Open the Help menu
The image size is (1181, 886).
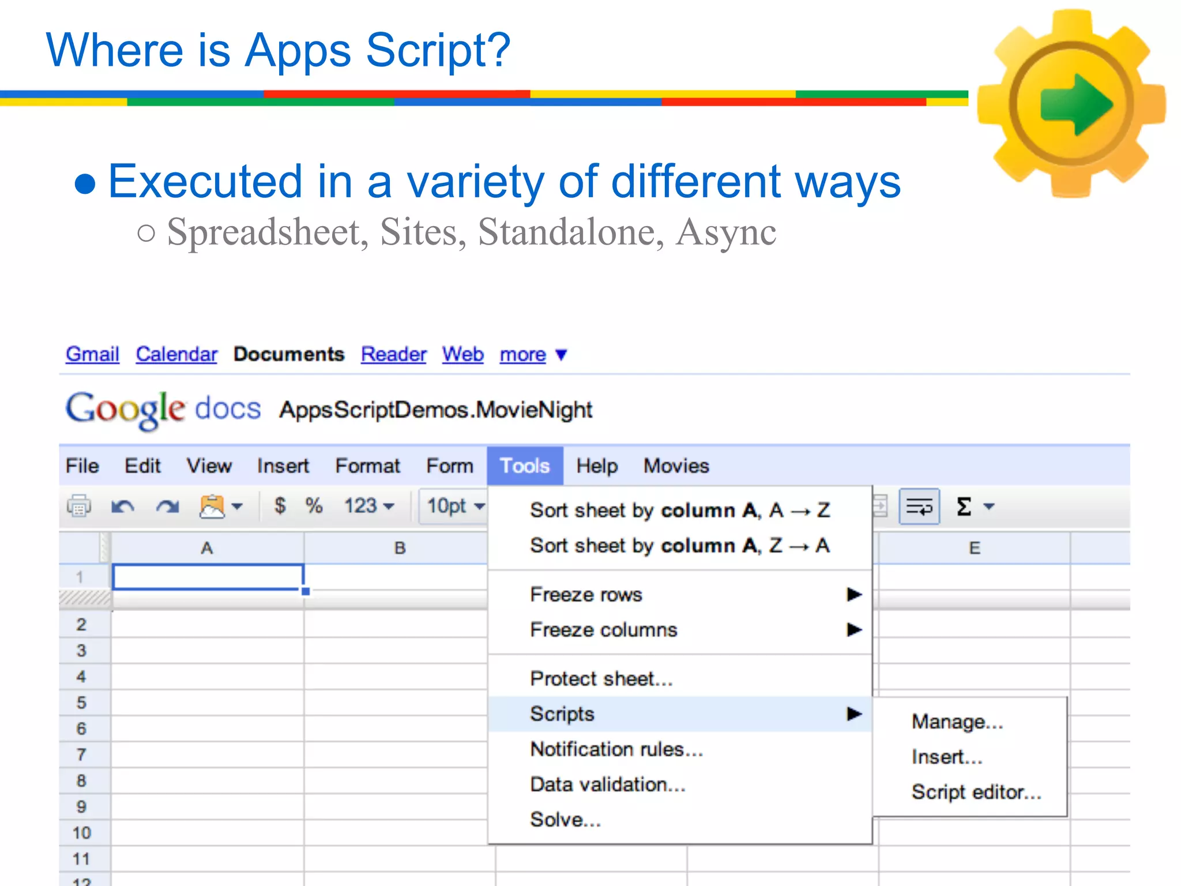point(597,465)
